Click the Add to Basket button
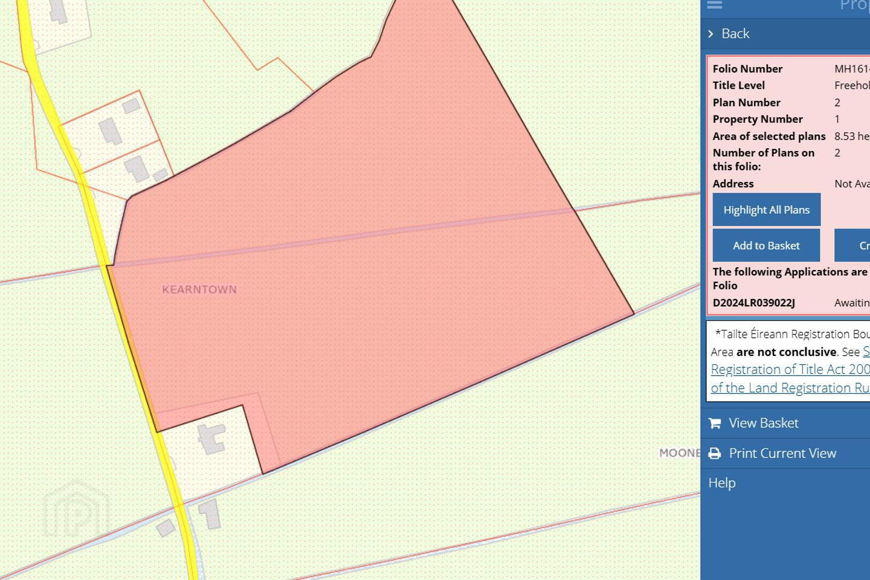 pos(767,245)
